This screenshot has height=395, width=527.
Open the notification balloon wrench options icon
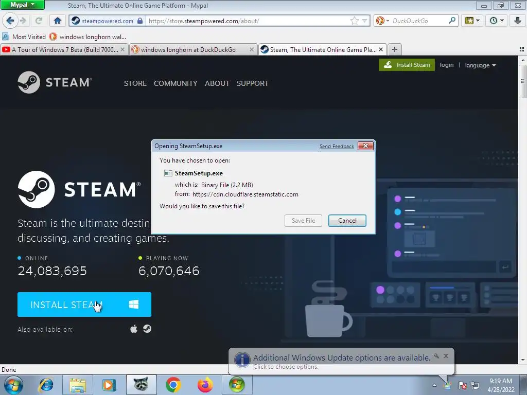[436, 356]
